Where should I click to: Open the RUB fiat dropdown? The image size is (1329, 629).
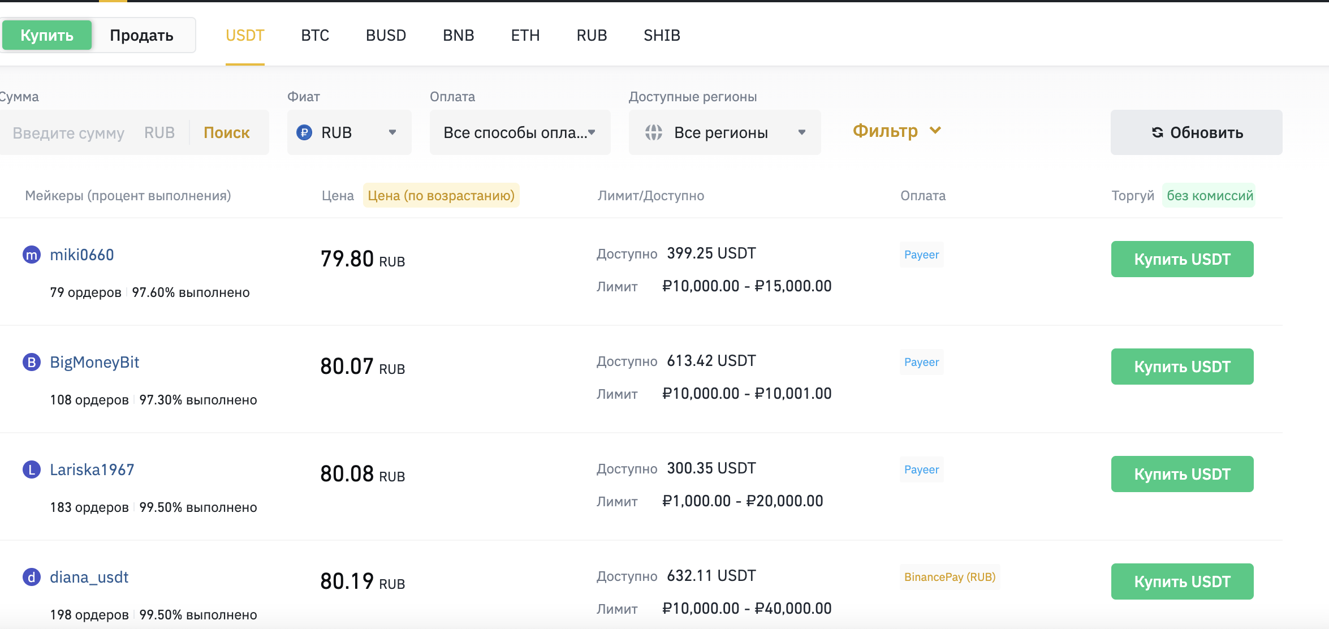[349, 132]
